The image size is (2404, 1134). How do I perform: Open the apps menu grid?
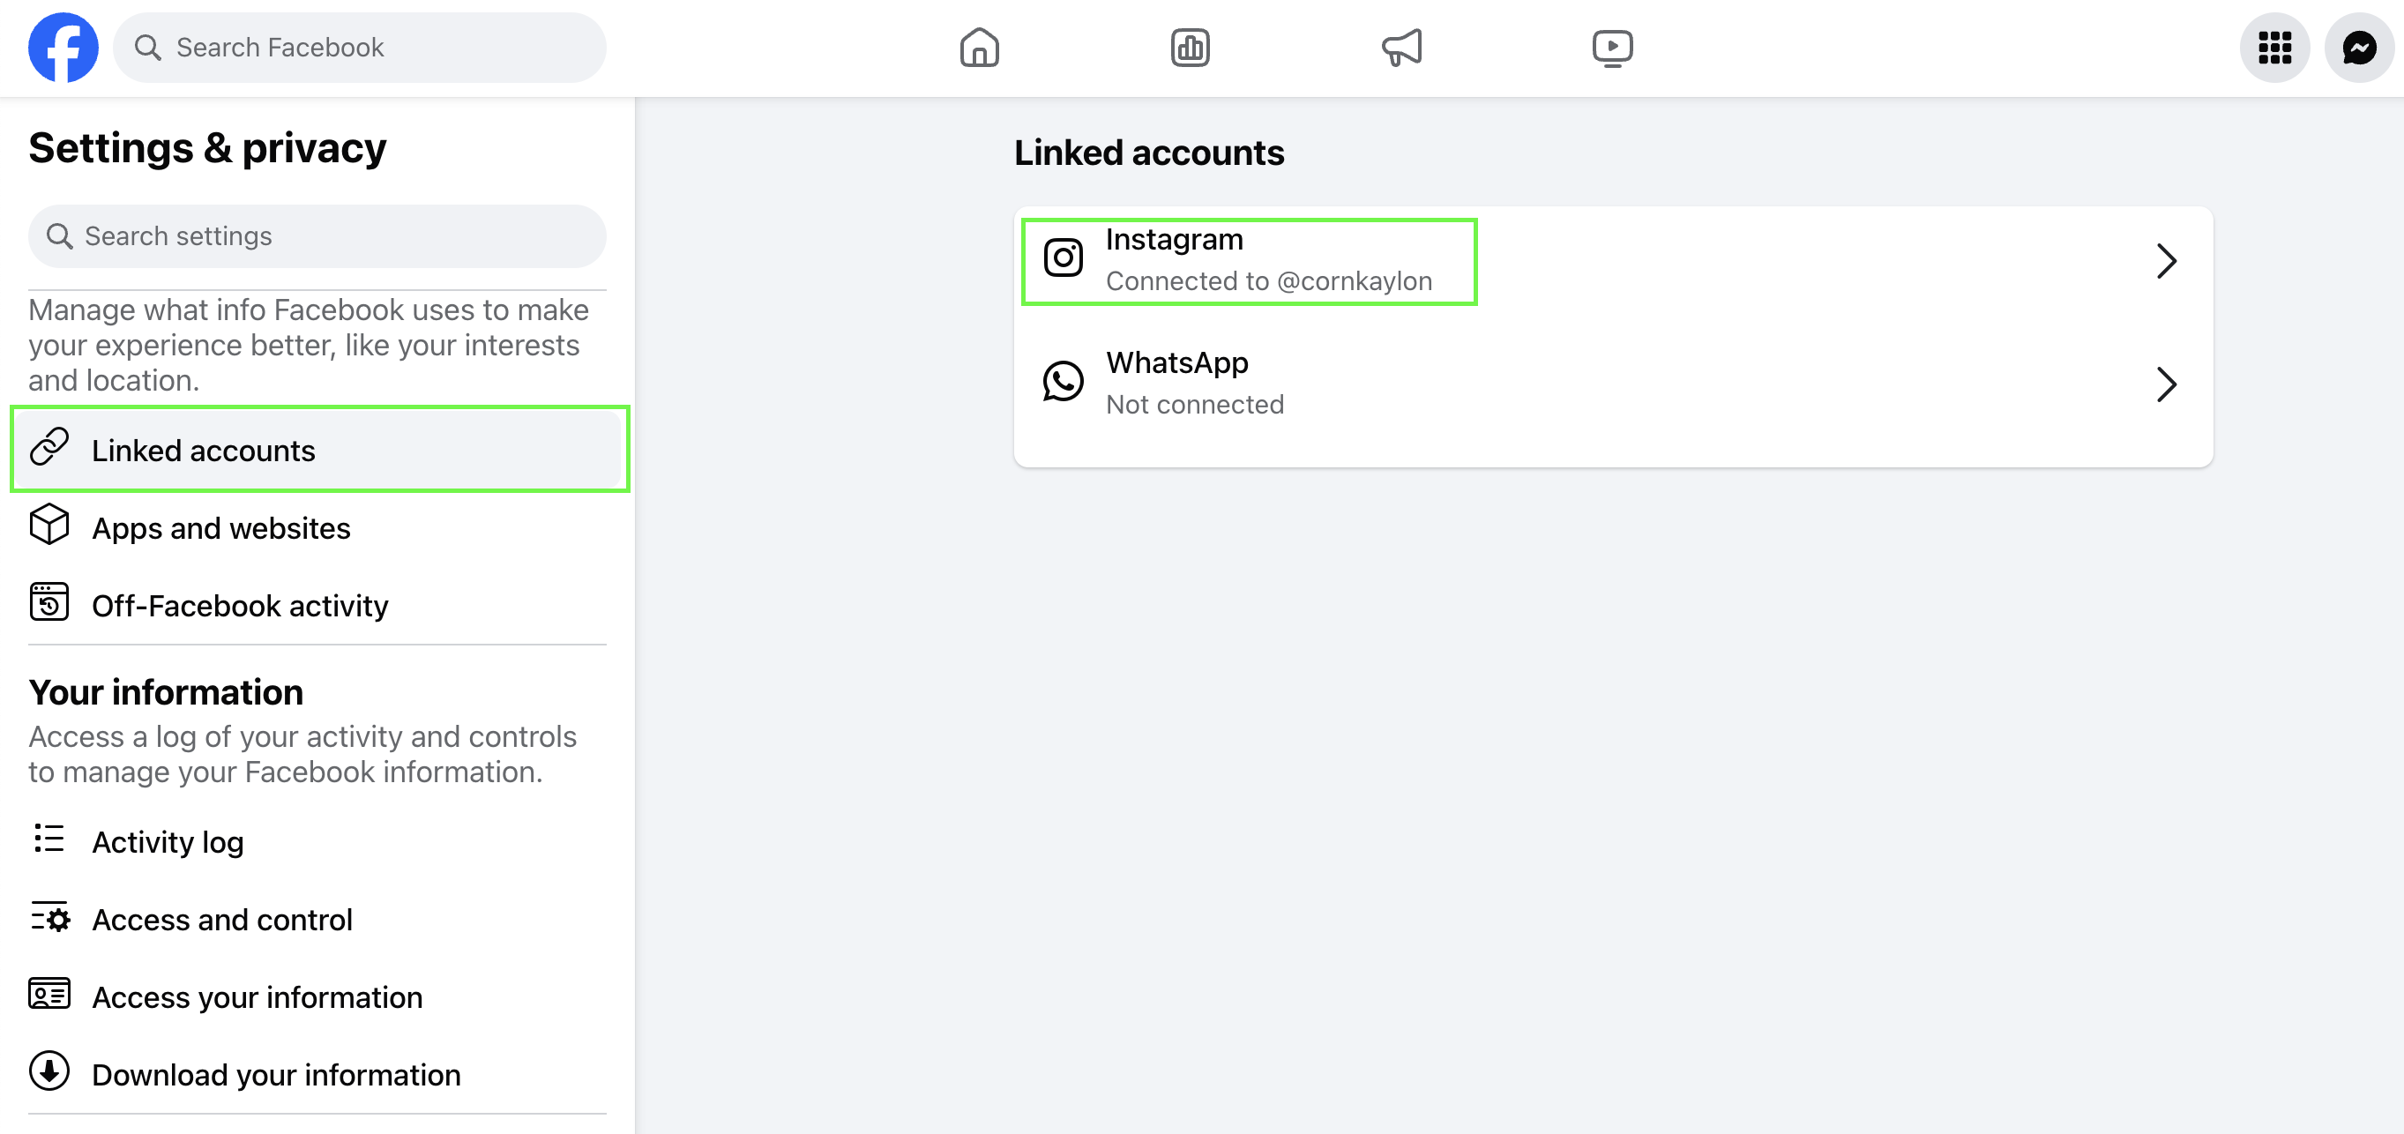[2274, 47]
